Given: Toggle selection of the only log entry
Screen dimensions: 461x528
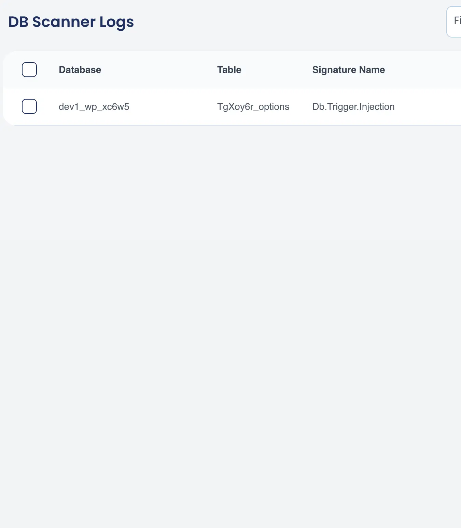Looking at the screenshot, I should coord(29,106).
